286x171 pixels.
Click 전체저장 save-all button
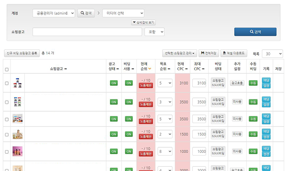click(x=209, y=53)
